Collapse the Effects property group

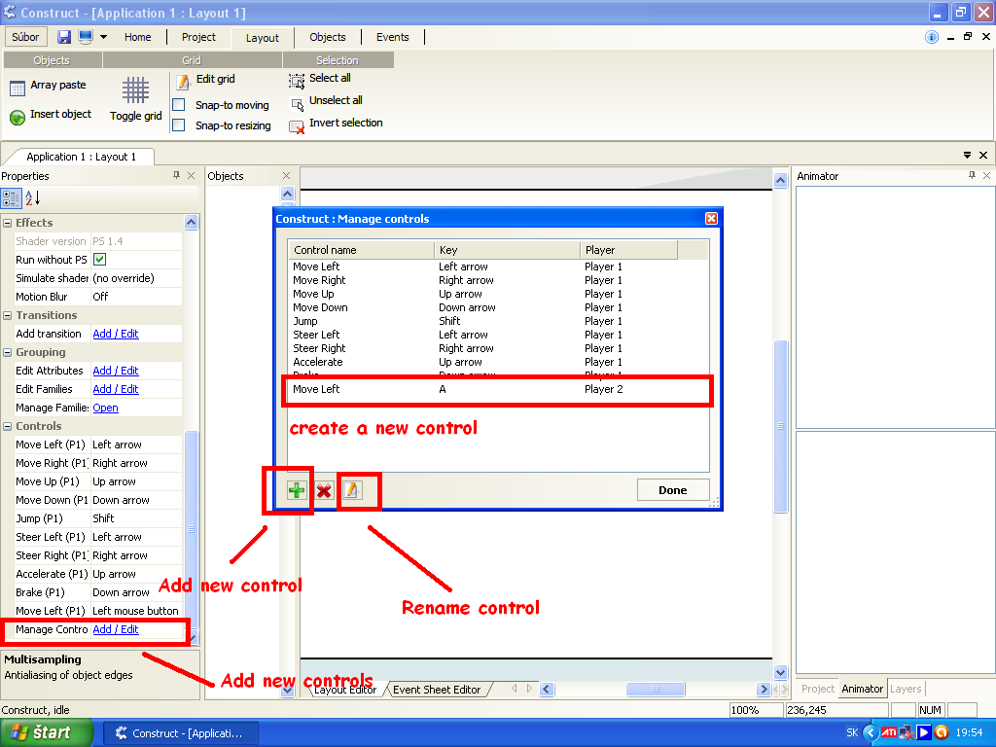click(x=8, y=223)
